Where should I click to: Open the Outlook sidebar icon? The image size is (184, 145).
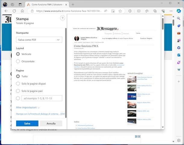[x=179, y=55]
